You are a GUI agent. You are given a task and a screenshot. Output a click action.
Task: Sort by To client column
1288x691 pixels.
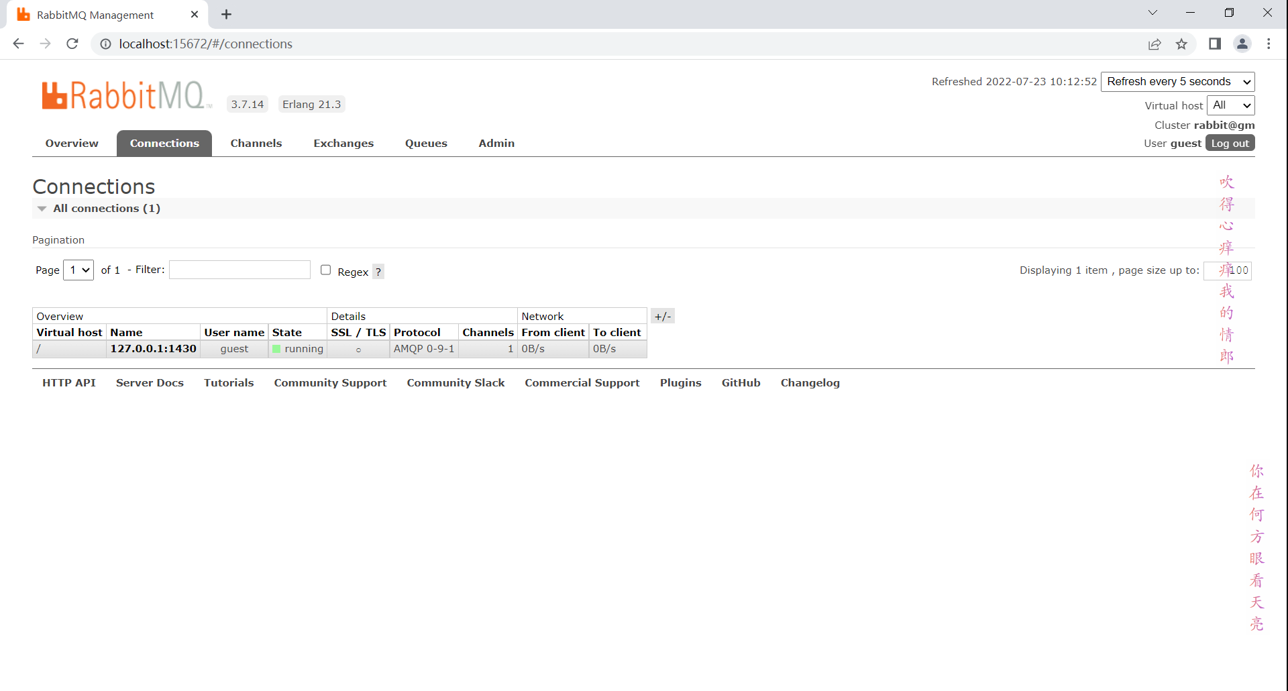(x=616, y=332)
